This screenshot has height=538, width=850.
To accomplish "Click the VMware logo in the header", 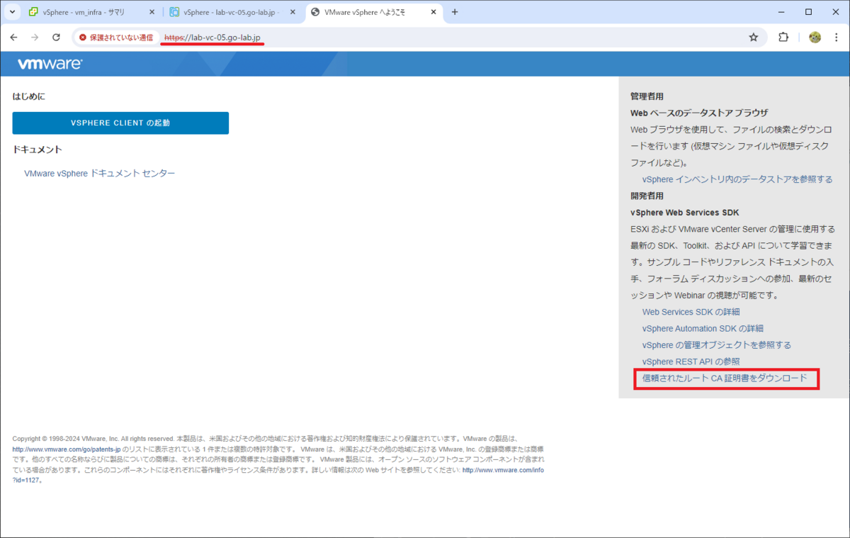I will click(50, 64).
